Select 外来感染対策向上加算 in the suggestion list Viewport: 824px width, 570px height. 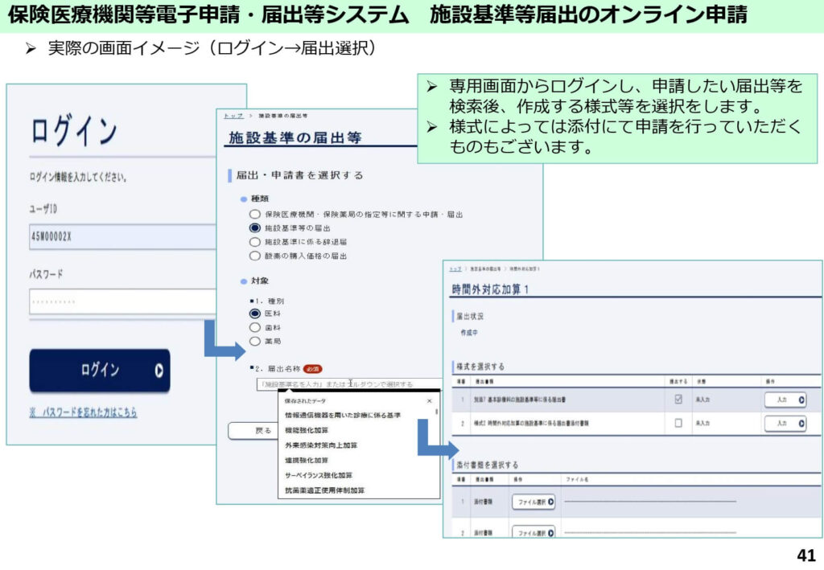[x=321, y=445]
